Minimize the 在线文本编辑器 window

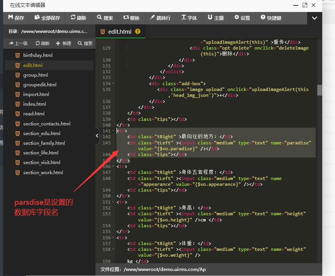[x=296, y=5]
